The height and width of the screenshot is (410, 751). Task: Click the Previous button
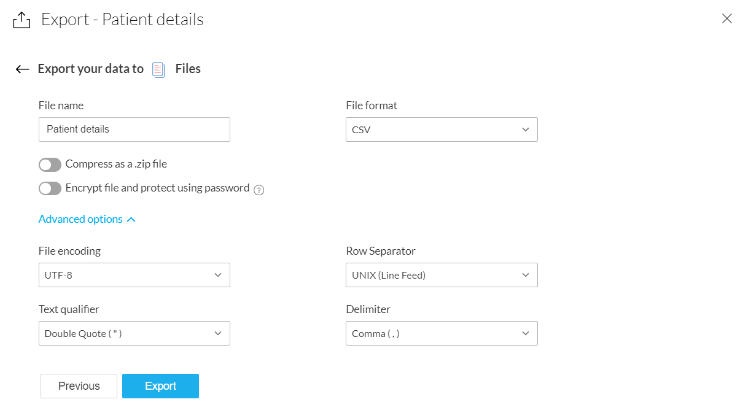click(79, 386)
